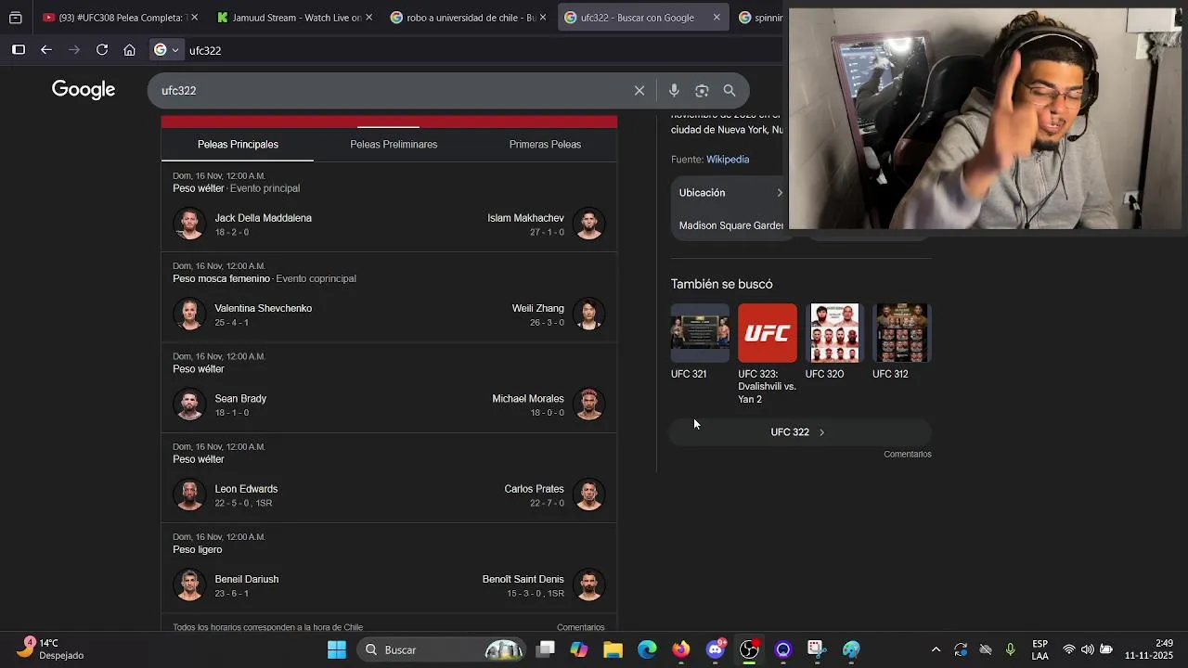Close the Jamuud Stream tab

click(x=368, y=18)
